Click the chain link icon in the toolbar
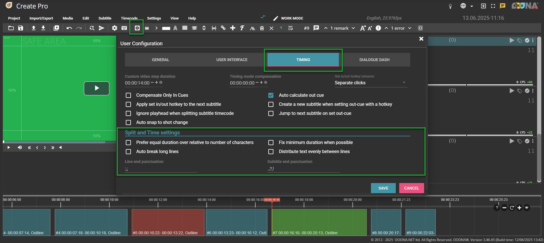544x243 pixels. [x=223, y=28]
